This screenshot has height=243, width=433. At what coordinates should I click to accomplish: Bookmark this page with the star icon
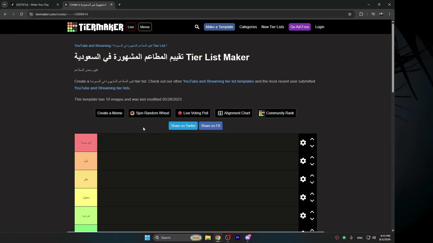click(350, 14)
